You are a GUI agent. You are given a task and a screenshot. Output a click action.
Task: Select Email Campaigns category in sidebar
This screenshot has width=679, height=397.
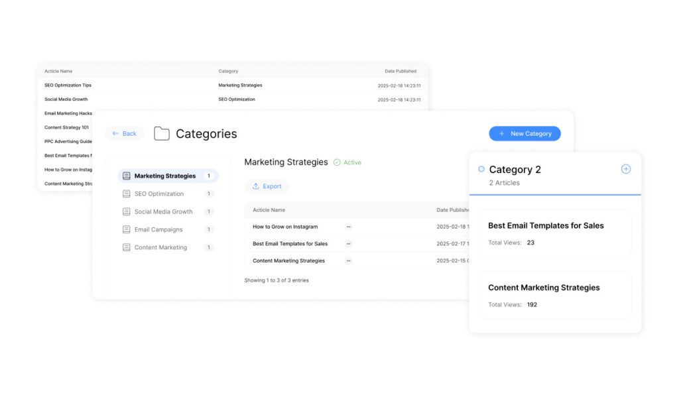pyautogui.click(x=158, y=230)
